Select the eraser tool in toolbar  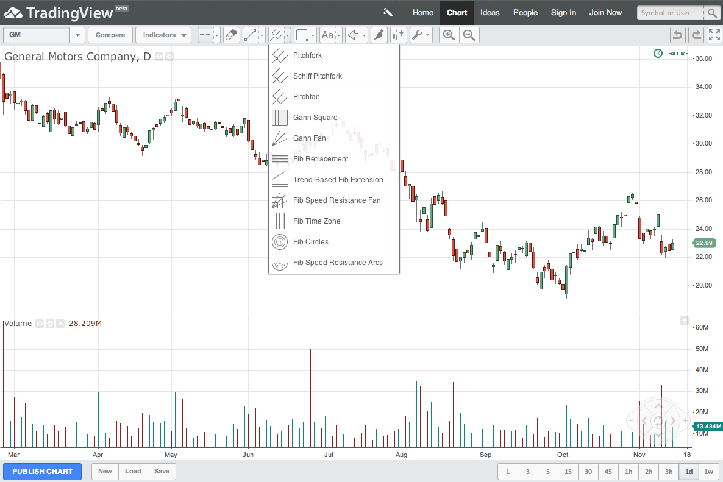click(x=232, y=35)
